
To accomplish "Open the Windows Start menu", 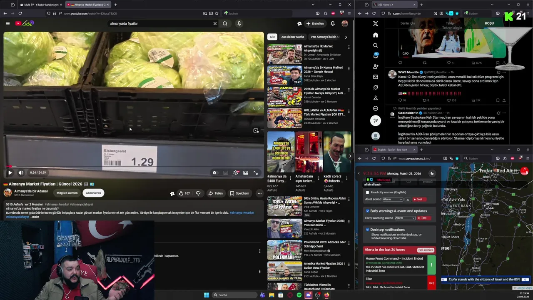I will [207, 295].
